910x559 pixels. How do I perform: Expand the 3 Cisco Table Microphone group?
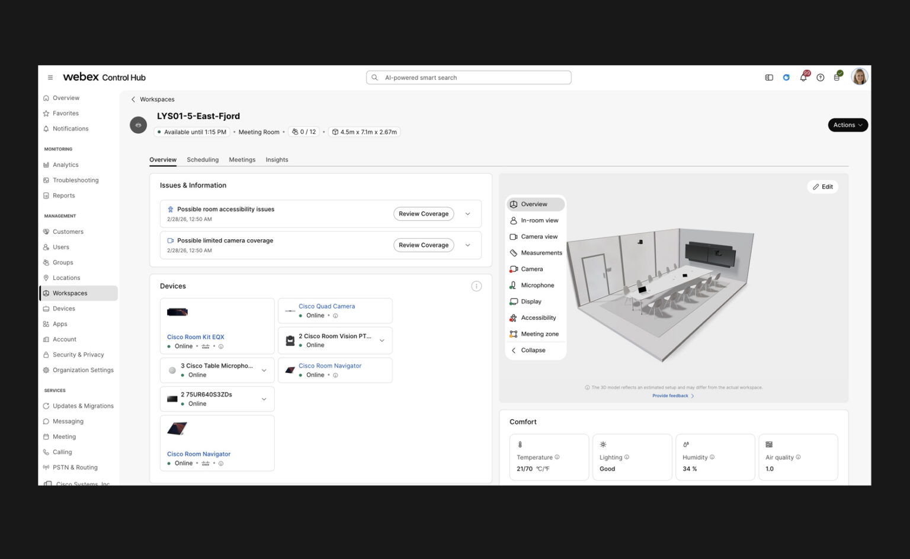coord(264,371)
